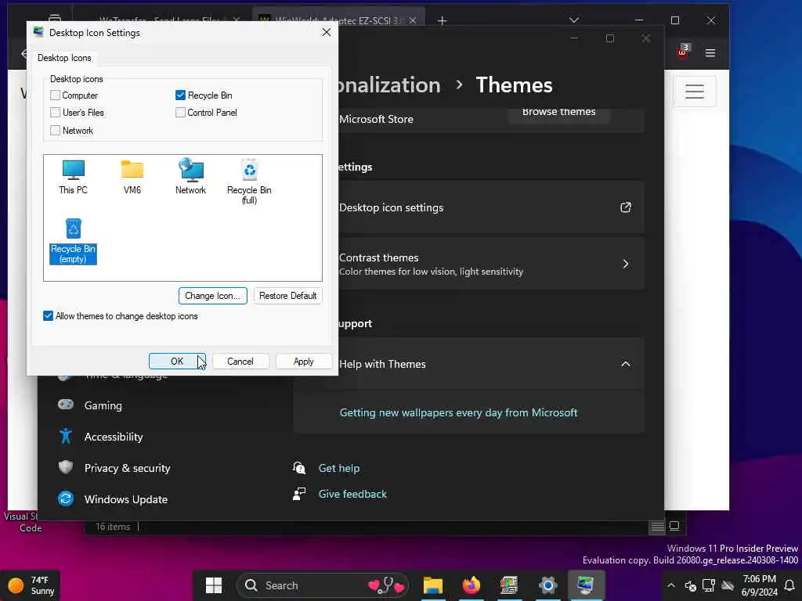Open the notifications bell icon

pos(789,585)
